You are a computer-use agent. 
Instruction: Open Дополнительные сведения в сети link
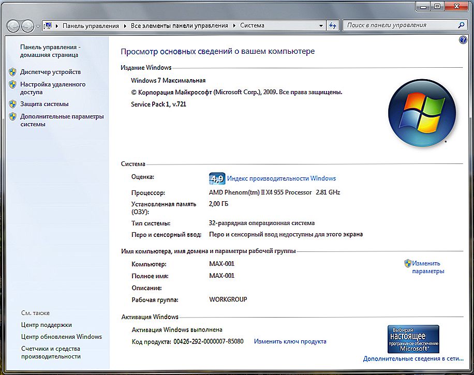coord(413,358)
